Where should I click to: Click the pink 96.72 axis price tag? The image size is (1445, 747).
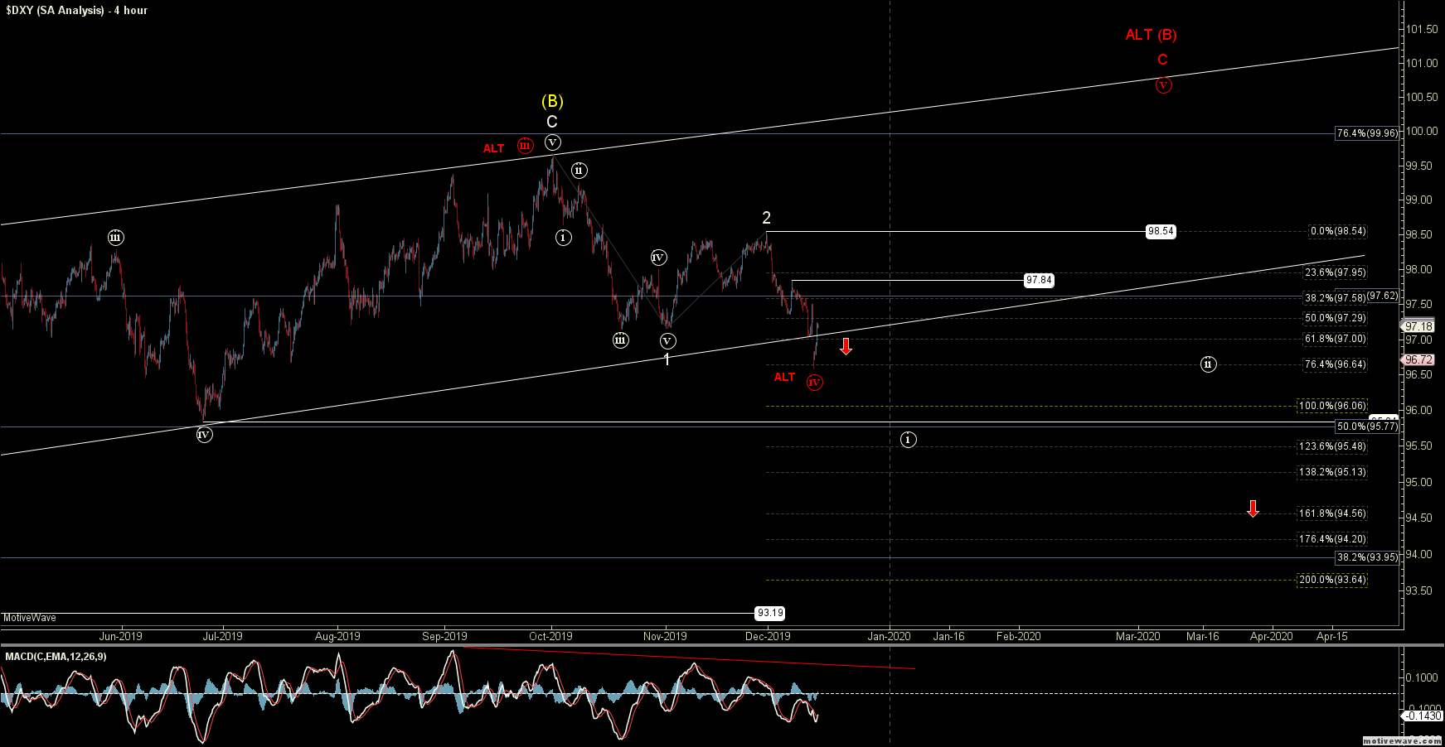tap(1419, 359)
